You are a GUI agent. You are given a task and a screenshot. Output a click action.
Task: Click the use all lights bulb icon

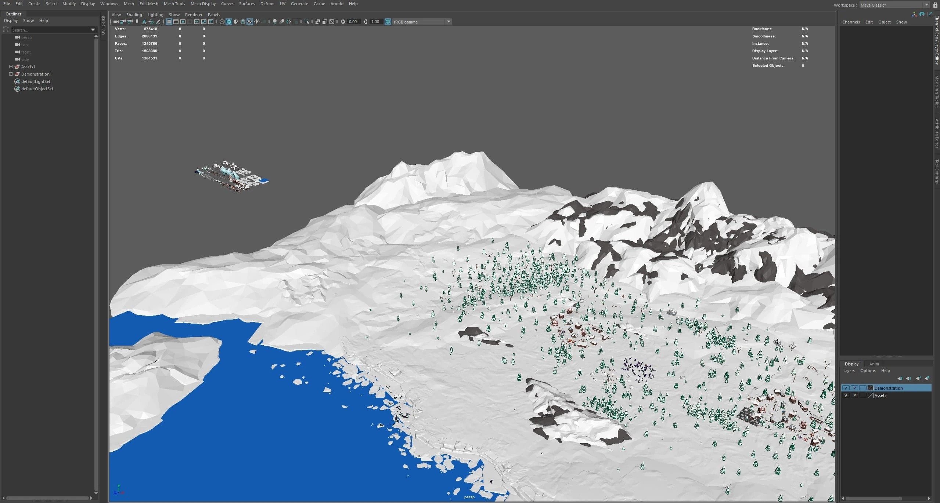coord(257,22)
